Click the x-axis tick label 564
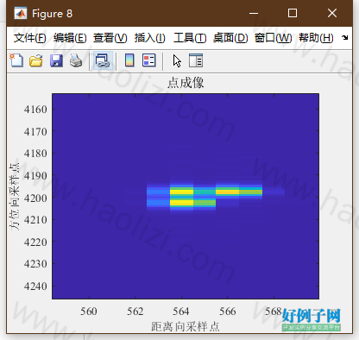Screen dimensions: 359x340 181,312
